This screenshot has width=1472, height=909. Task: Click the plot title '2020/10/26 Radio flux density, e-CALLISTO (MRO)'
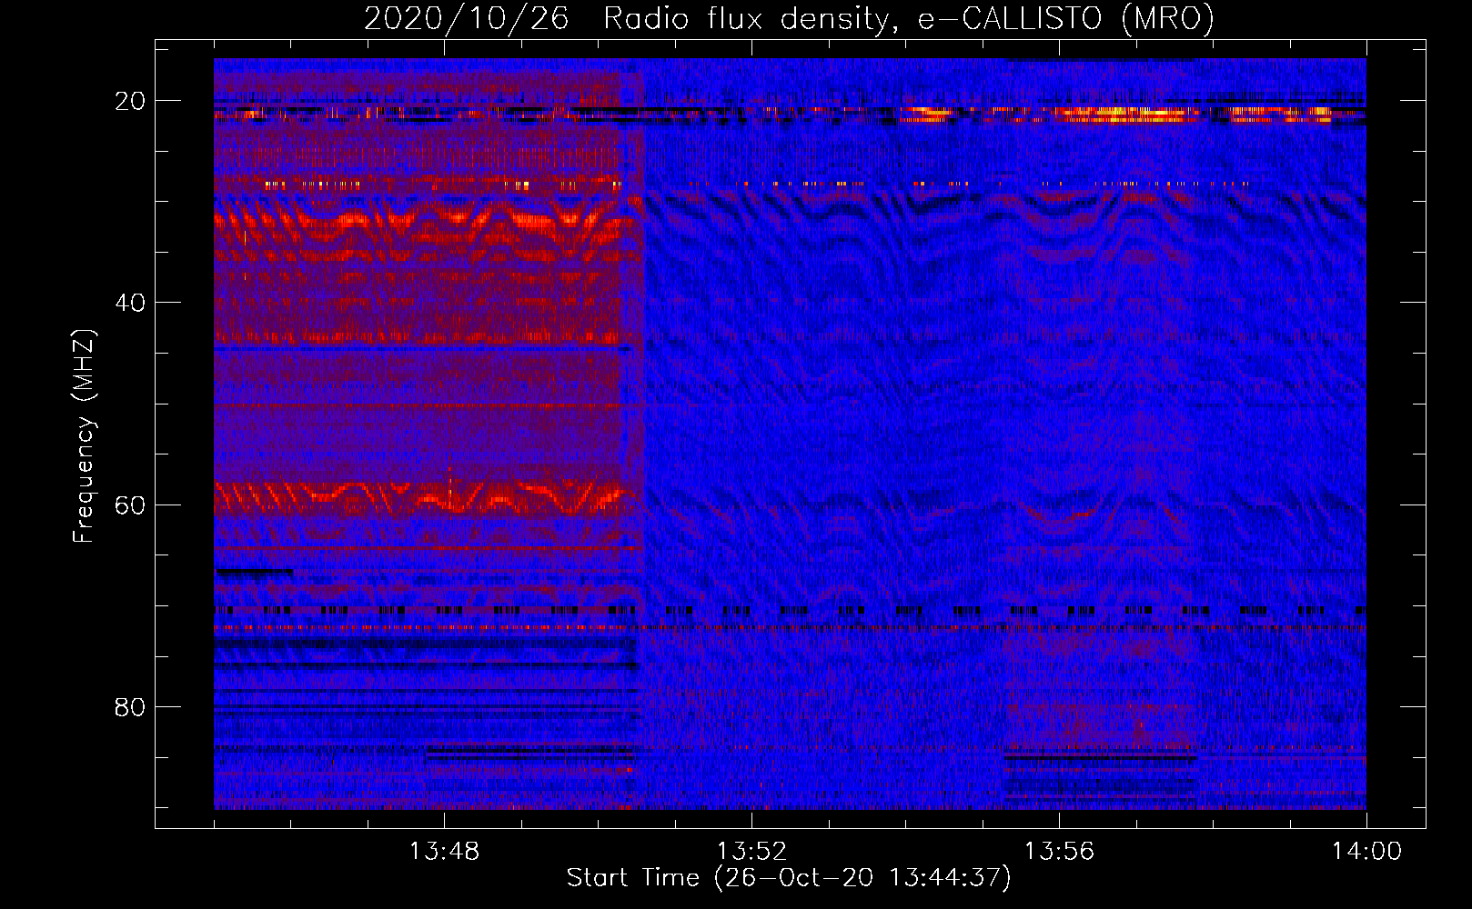tap(789, 18)
